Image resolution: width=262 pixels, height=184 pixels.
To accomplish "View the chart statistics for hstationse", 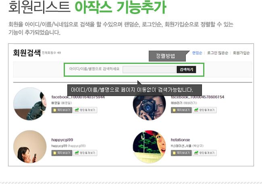I will point(204,153).
